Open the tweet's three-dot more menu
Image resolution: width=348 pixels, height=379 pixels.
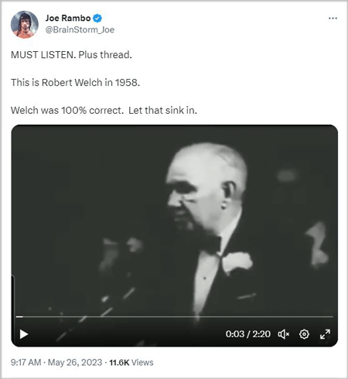[x=333, y=19]
